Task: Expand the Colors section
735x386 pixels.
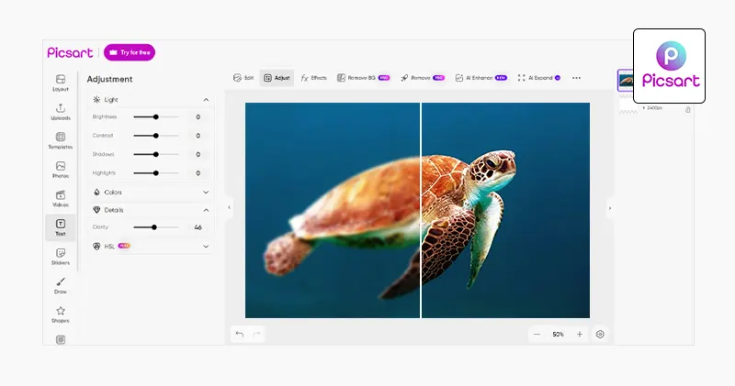Action: [x=206, y=193]
